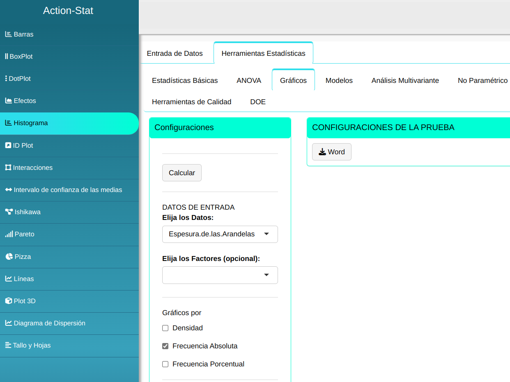Click the Efectos area chart icon
The width and height of the screenshot is (510, 382).
click(8, 101)
